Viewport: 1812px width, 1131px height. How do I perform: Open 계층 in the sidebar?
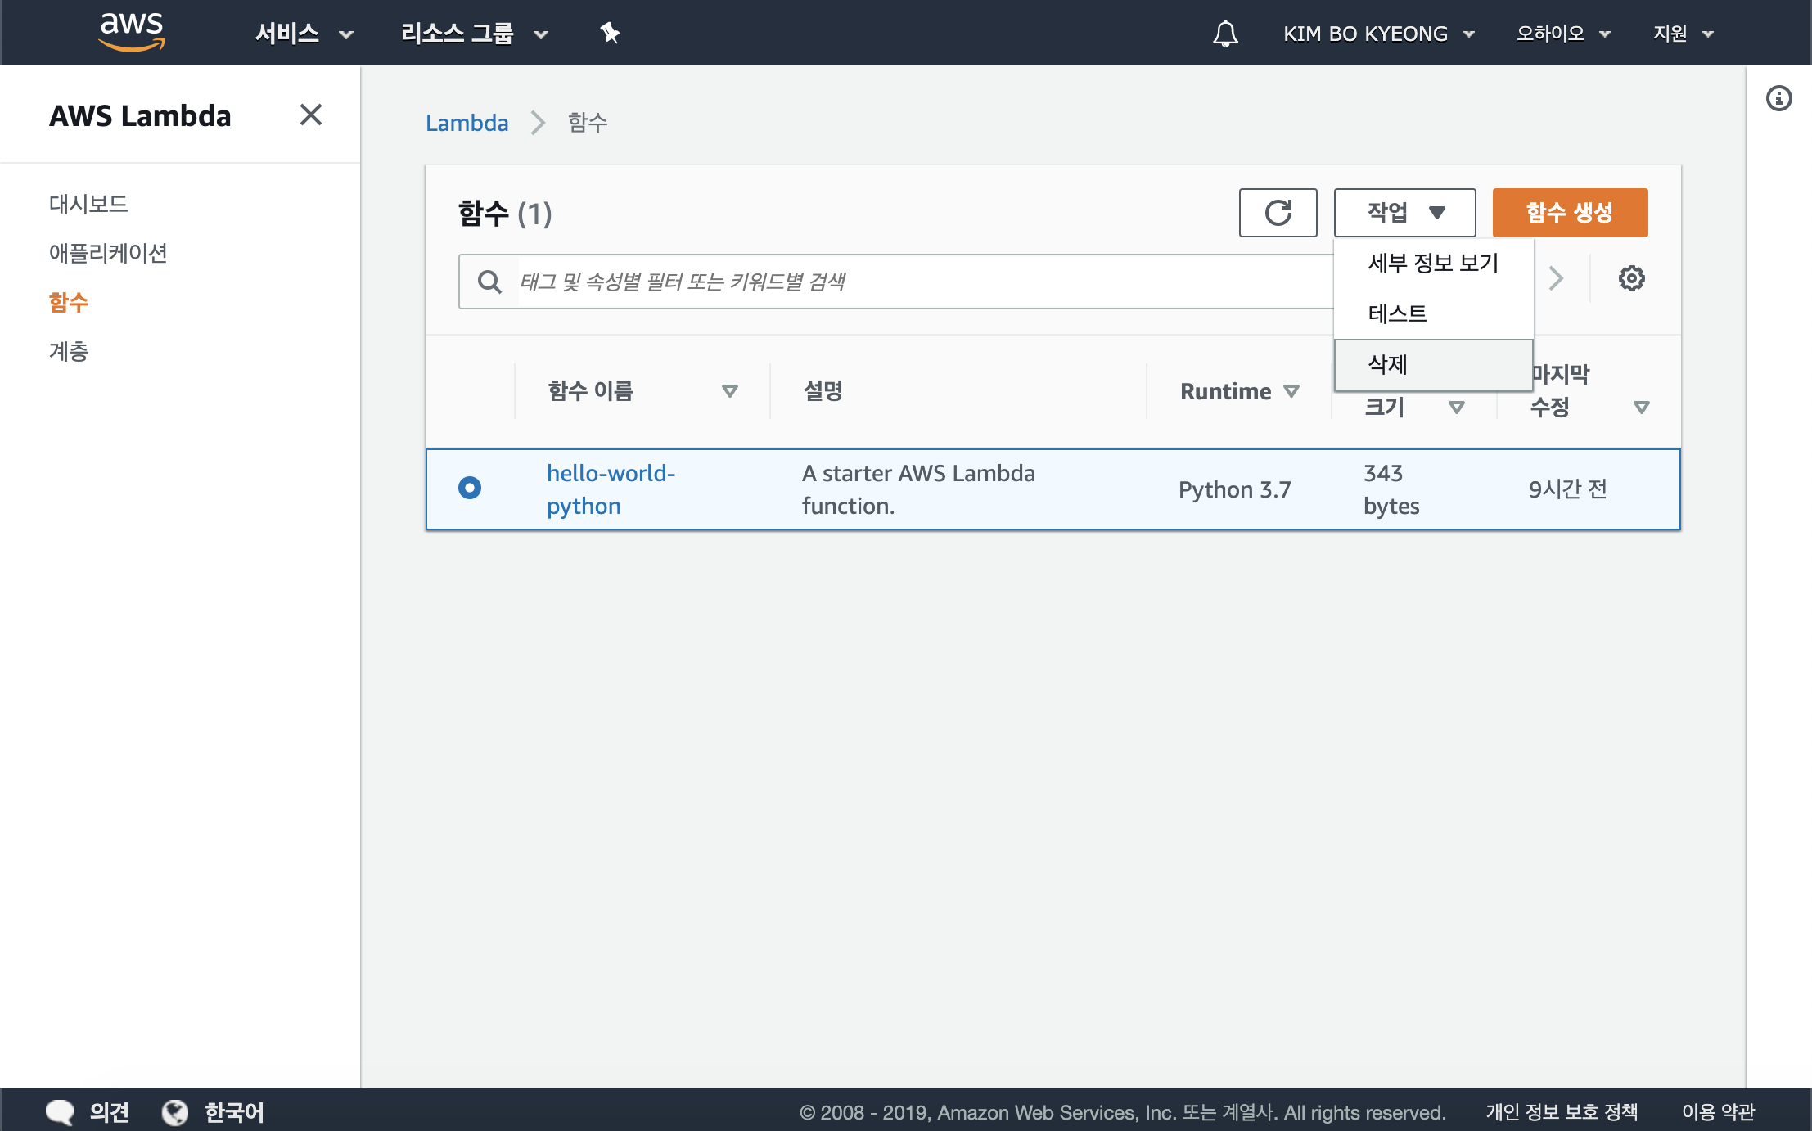(x=69, y=351)
